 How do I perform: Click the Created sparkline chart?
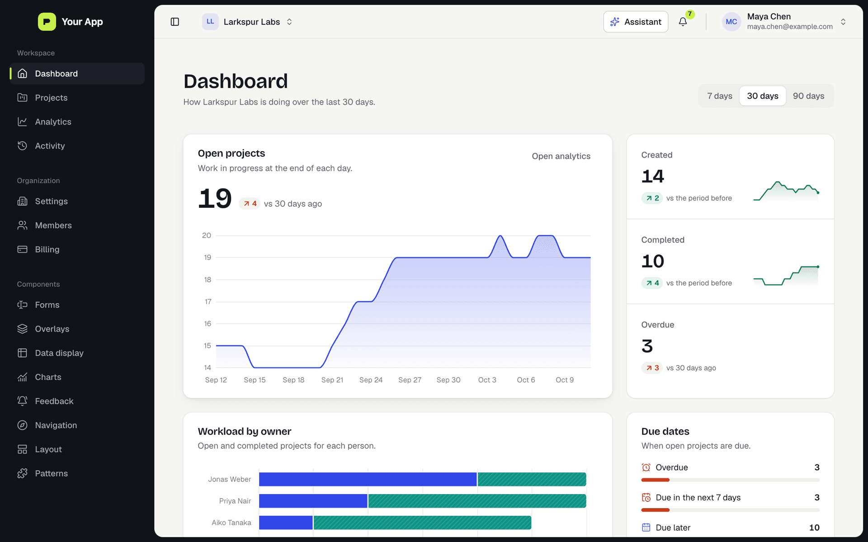(786, 191)
